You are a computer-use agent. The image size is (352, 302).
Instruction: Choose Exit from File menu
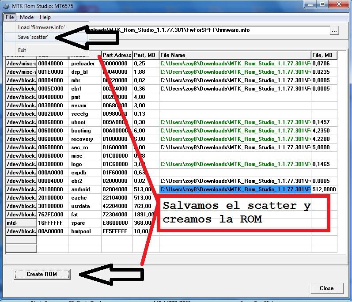pos(46,50)
